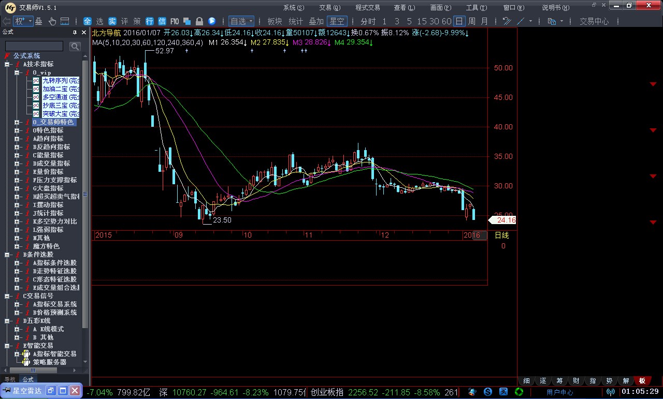Click the lock icon in the toolbar
This screenshot has width=663, height=399.
[x=199, y=21]
